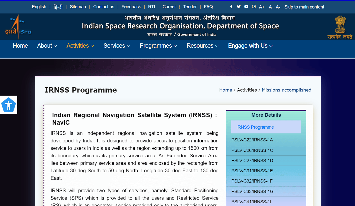Screen dimensions: 355x206
Task: Open PSLV-C26/IRNSS-1C mission page
Action: pos(266,150)
